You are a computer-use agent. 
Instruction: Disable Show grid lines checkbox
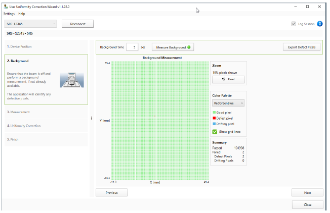coord(215,132)
